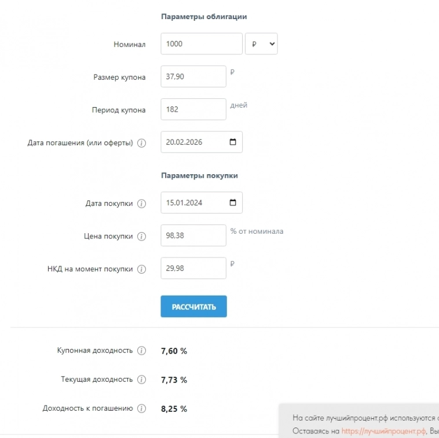Click info icon next to НКД на момент покупки
The image size is (439, 438).
(141, 269)
